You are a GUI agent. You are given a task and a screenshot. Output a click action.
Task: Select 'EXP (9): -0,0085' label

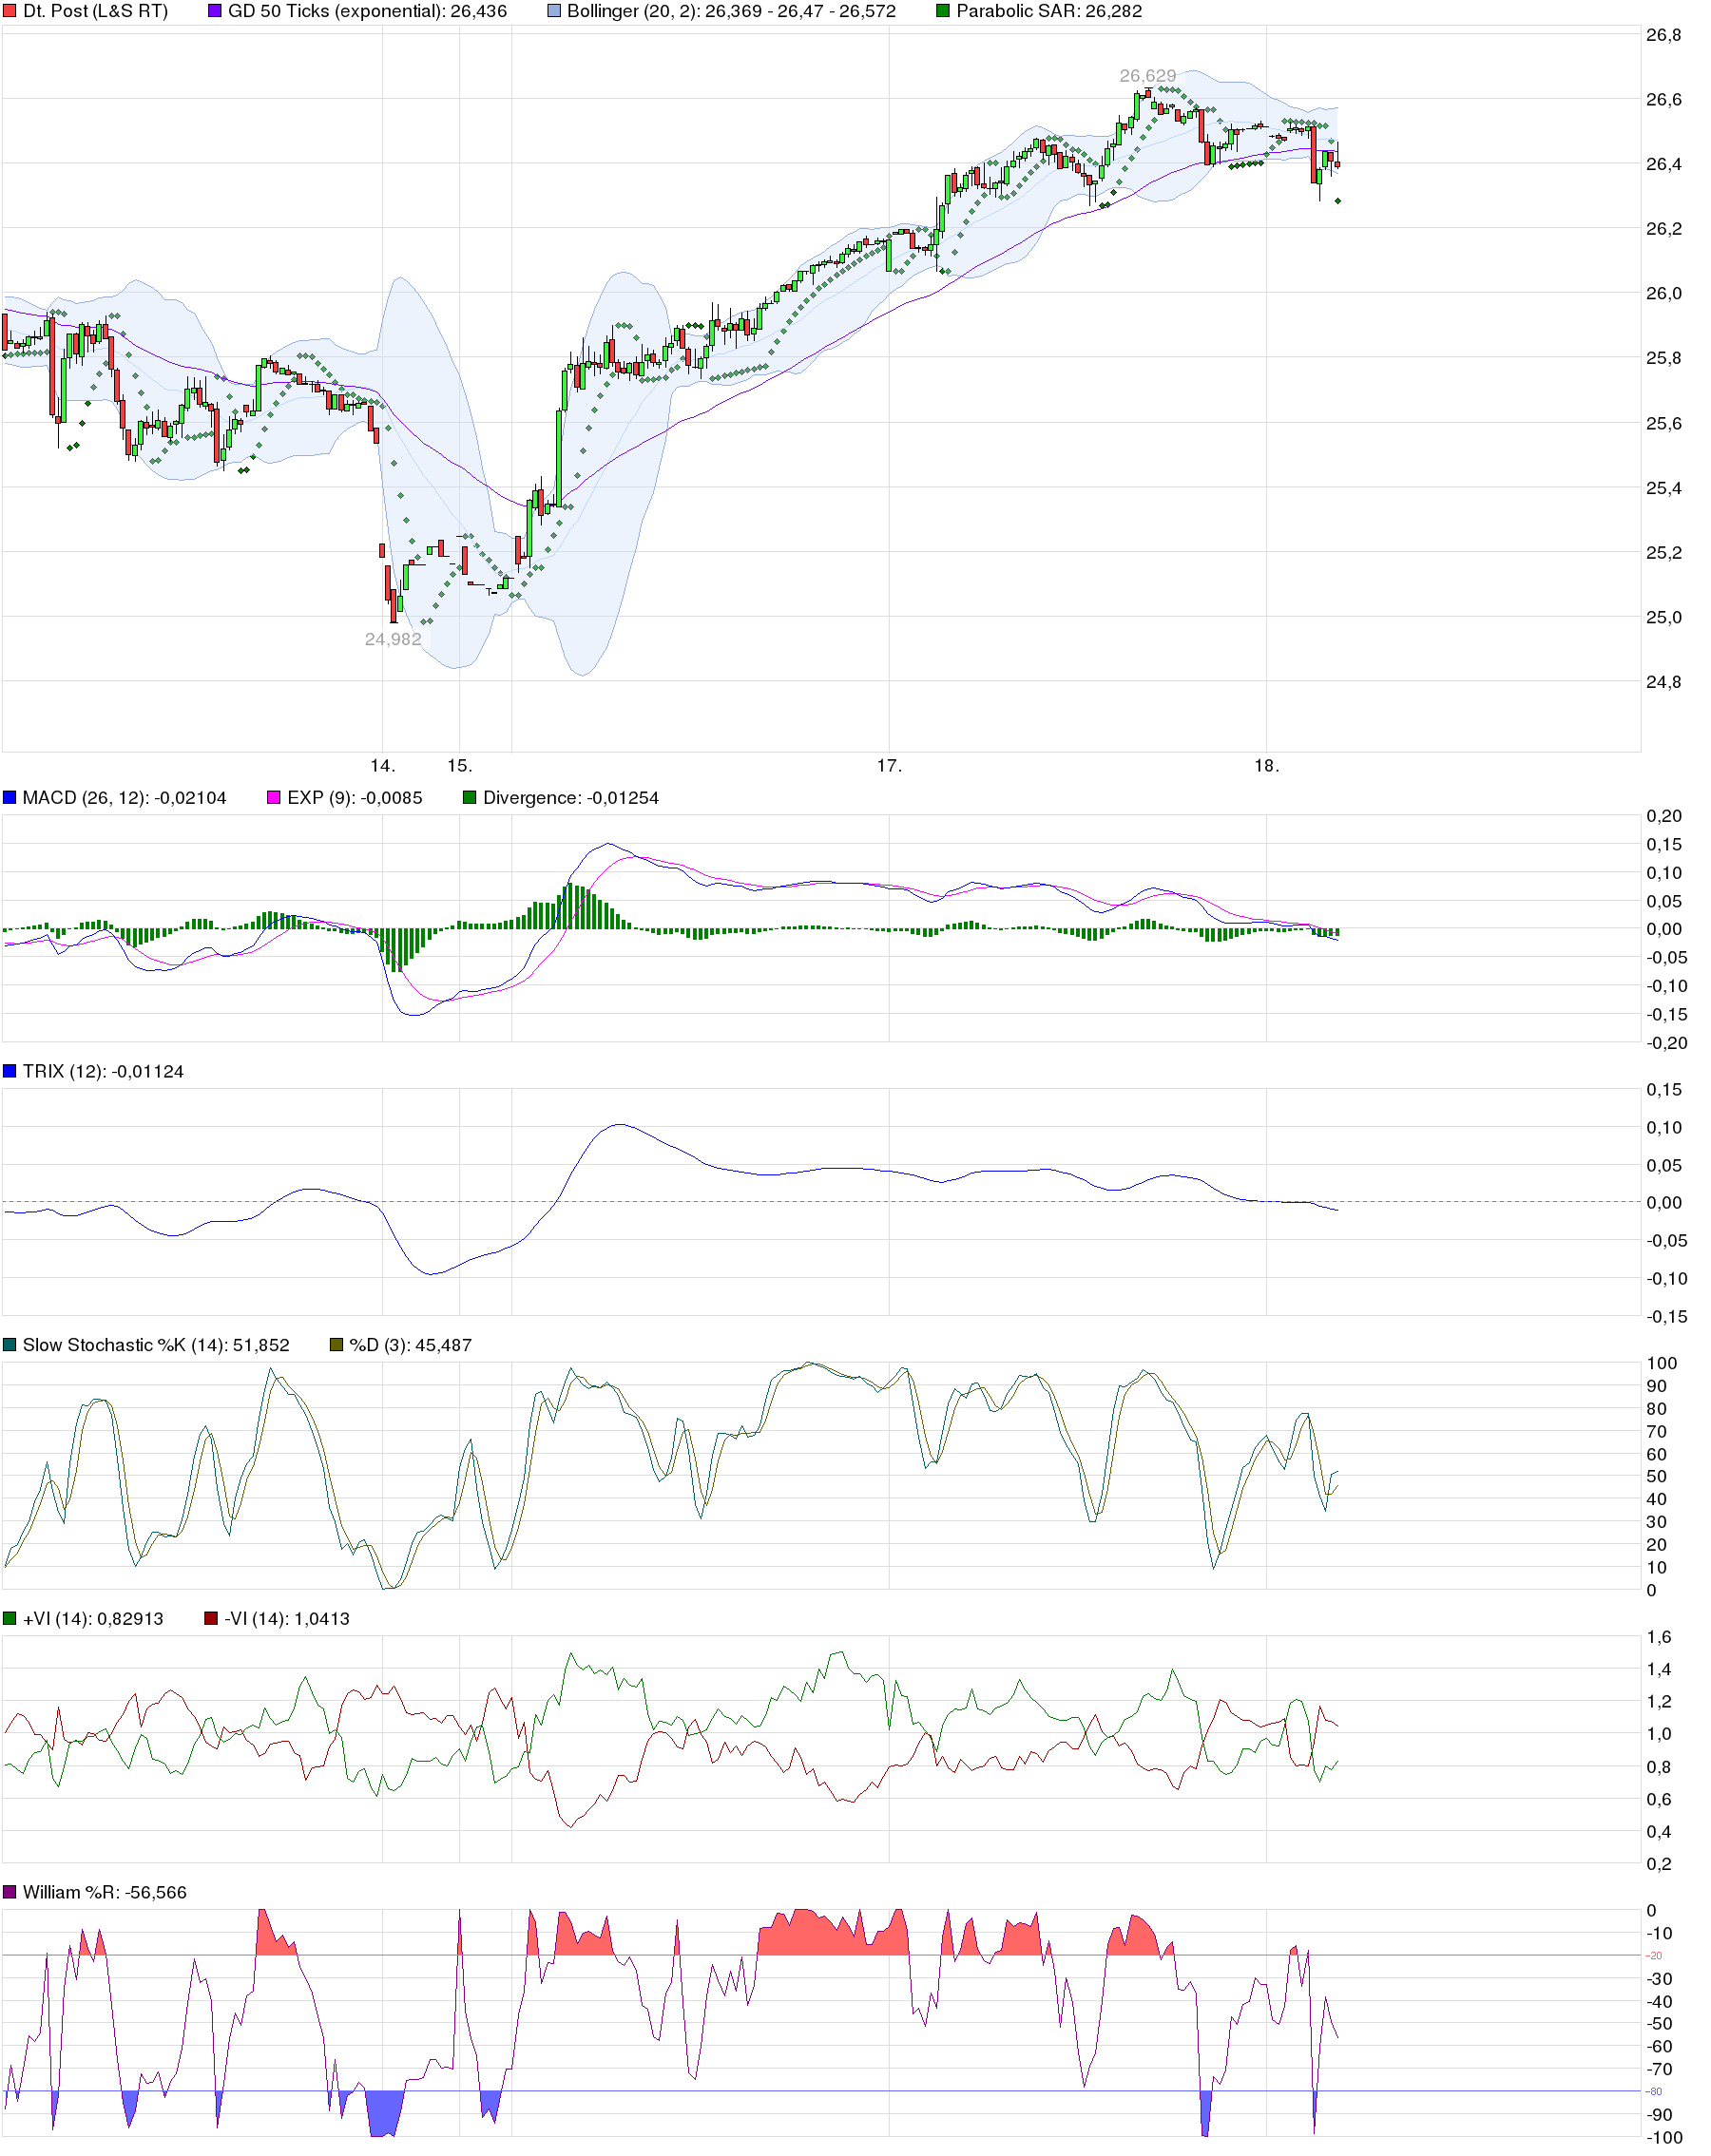(x=356, y=798)
